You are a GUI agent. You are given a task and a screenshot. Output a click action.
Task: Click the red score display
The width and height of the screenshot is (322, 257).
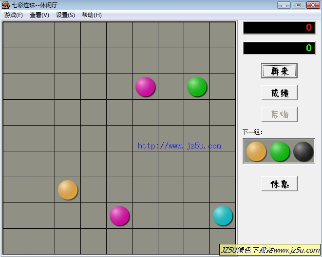(x=279, y=28)
